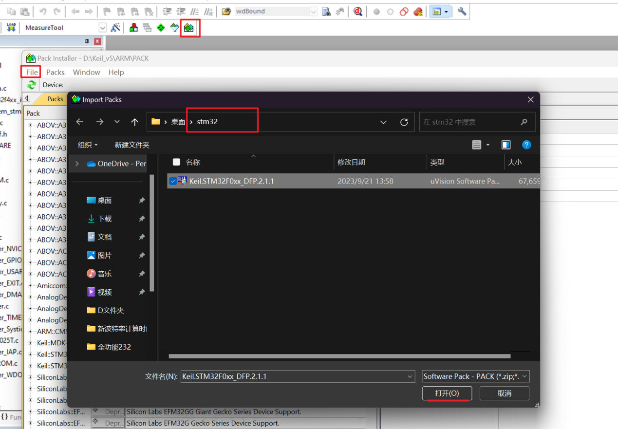The width and height of the screenshot is (618, 429).
Task: Open the 文件名 history dropdown arrow
Action: pyautogui.click(x=410, y=376)
